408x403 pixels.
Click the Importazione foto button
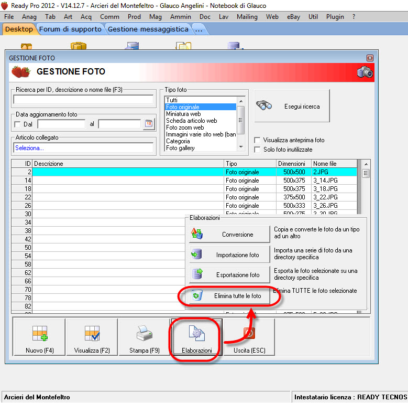[229, 254]
